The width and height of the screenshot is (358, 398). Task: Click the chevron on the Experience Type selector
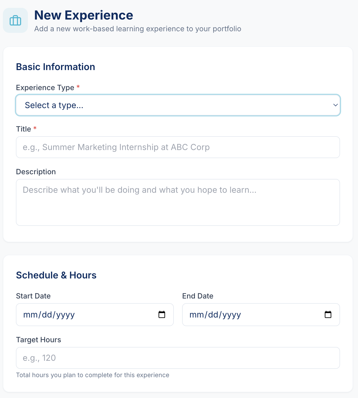[335, 105]
